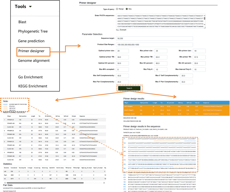
Task: Click the Optimal primer size field
Action: coord(123,50)
